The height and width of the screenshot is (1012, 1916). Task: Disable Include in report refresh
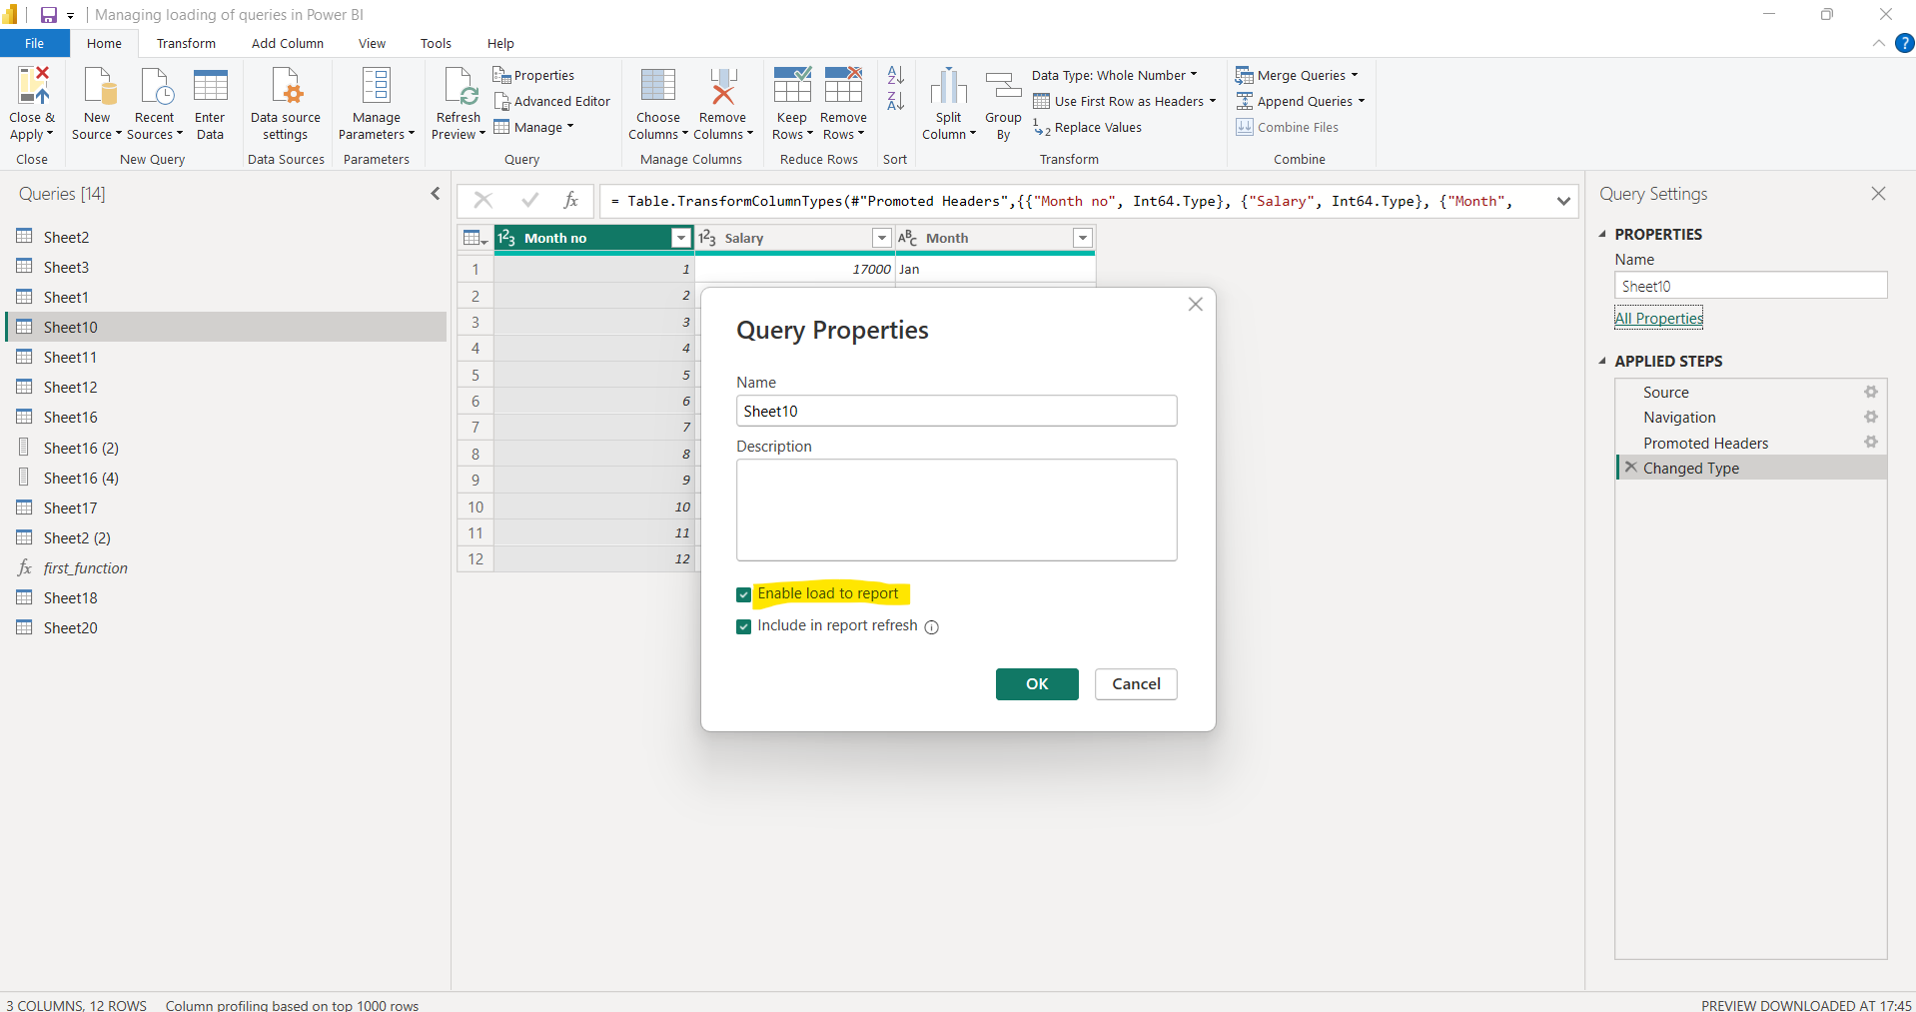pos(743,626)
